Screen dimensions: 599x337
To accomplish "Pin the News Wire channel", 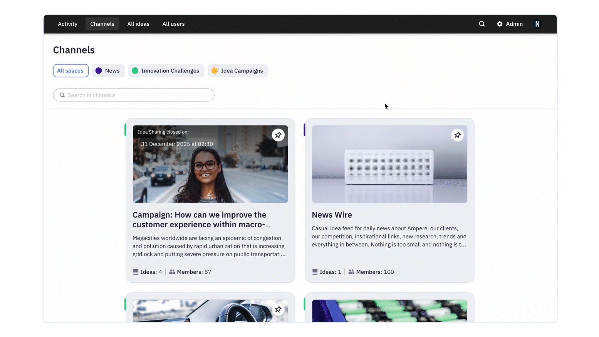I will pyautogui.click(x=457, y=135).
